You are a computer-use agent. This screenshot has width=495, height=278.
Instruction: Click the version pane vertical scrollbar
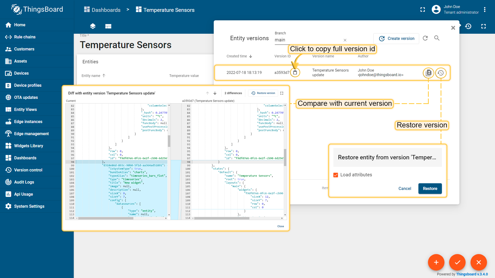[285, 157]
